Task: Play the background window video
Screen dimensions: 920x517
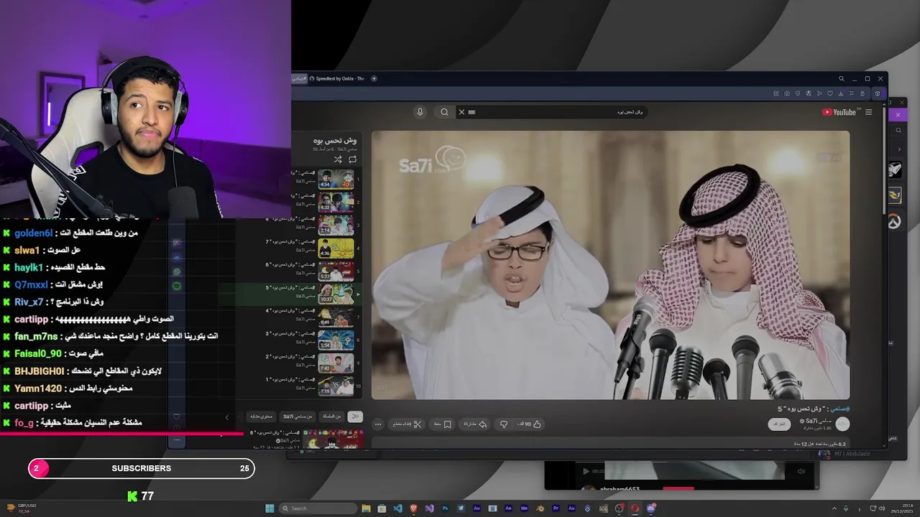Action: click(x=586, y=471)
